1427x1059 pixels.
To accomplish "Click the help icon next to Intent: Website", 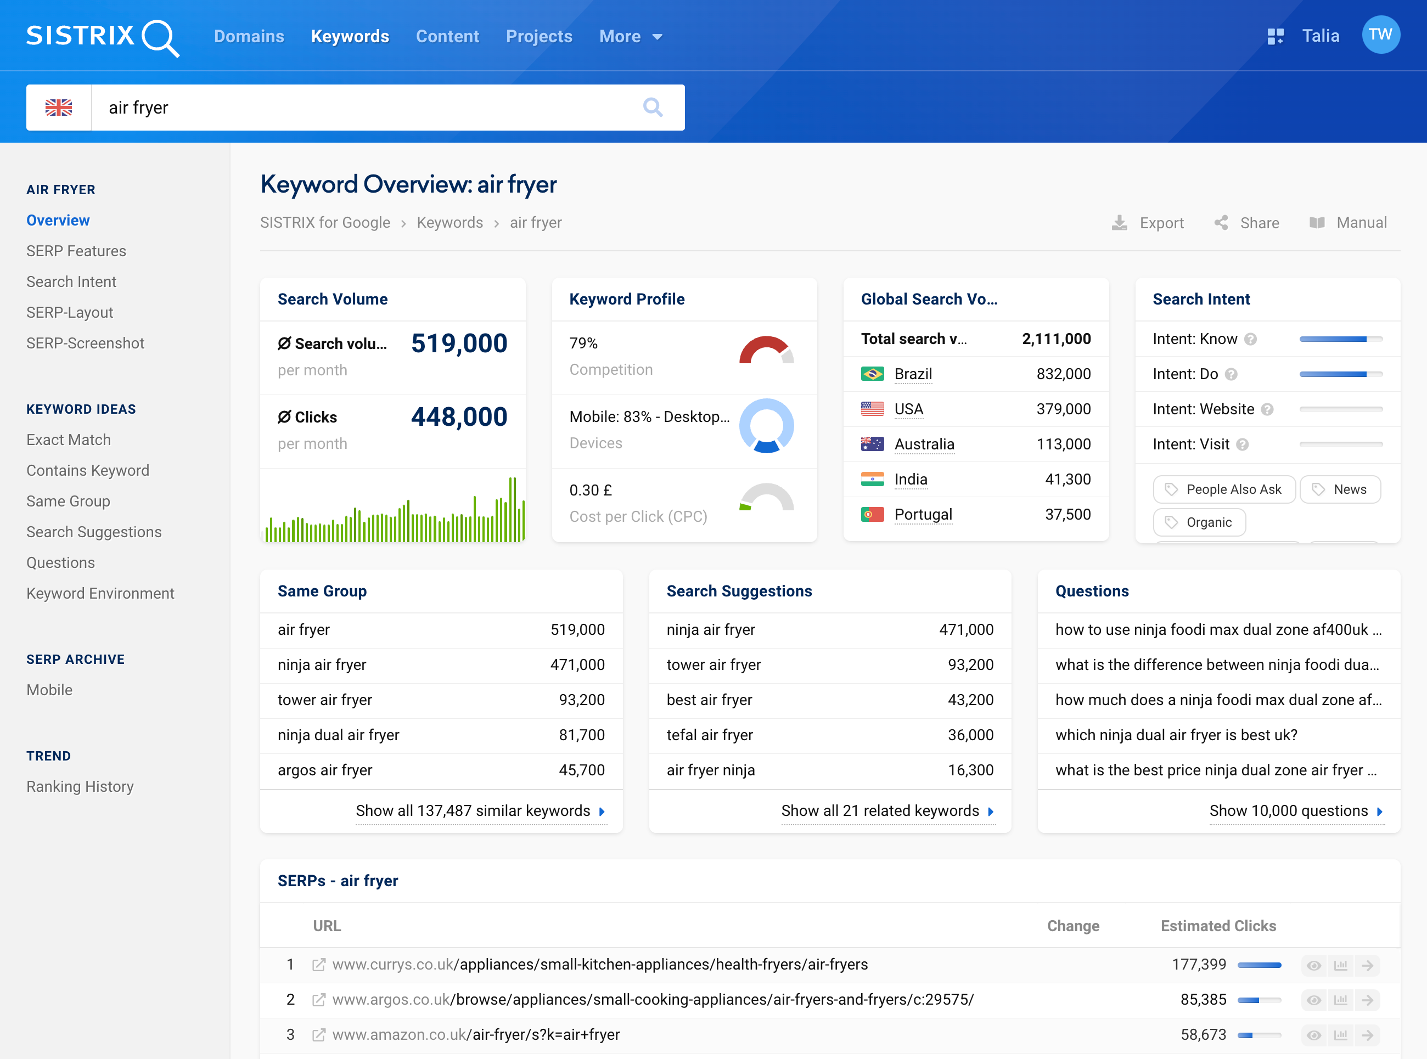I will [x=1267, y=410].
